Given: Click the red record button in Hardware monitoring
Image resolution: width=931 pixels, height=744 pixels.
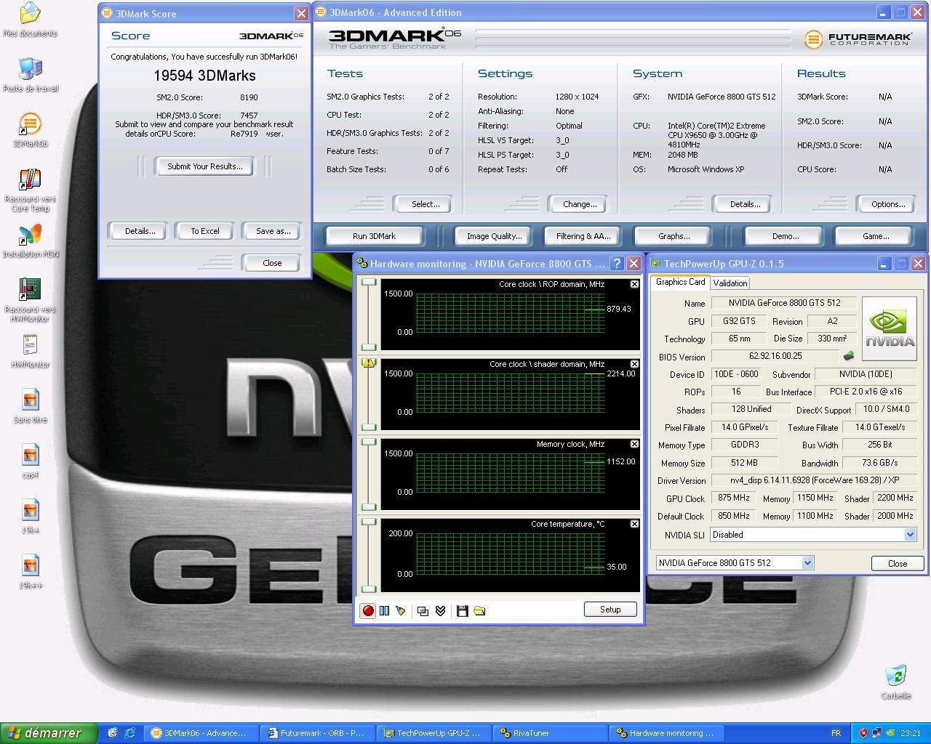Looking at the screenshot, I should point(368,611).
